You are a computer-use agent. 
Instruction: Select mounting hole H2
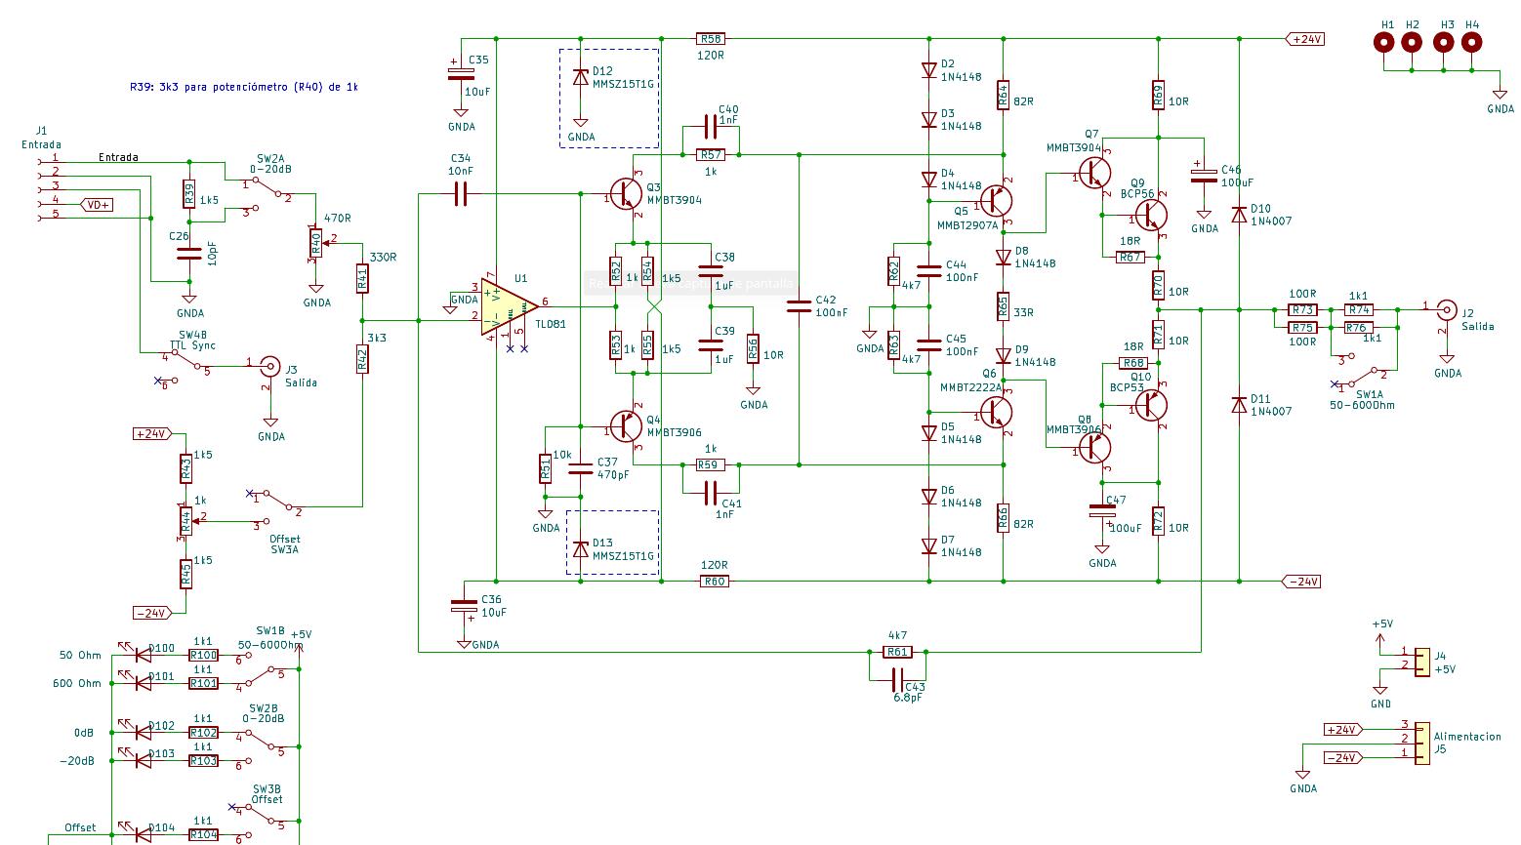[1412, 42]
